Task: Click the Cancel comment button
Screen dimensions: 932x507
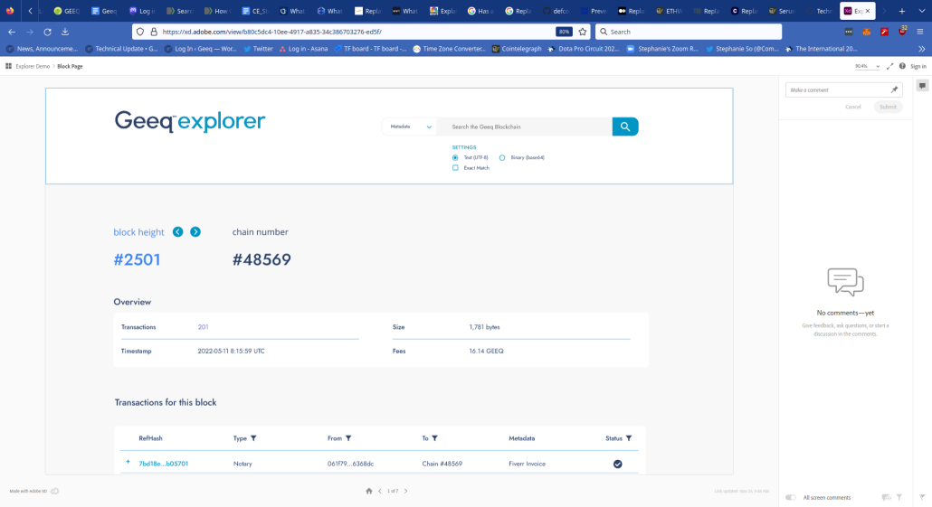Action: coord(853,107)
